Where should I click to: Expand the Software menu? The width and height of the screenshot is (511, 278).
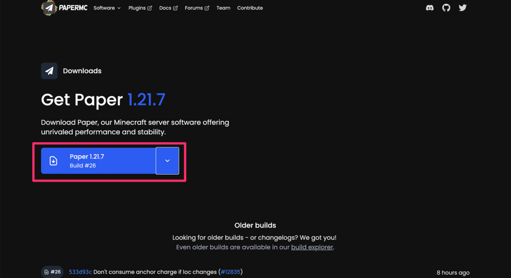(x=107, y=8)
